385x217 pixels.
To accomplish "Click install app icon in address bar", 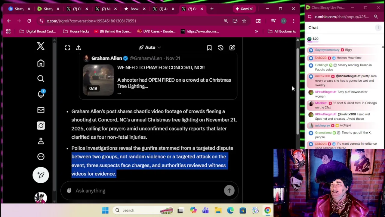I will [x=235, y=21].
